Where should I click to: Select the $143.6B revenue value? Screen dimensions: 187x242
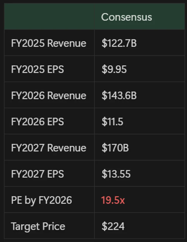pyautogui.click(x=119, y=96)
